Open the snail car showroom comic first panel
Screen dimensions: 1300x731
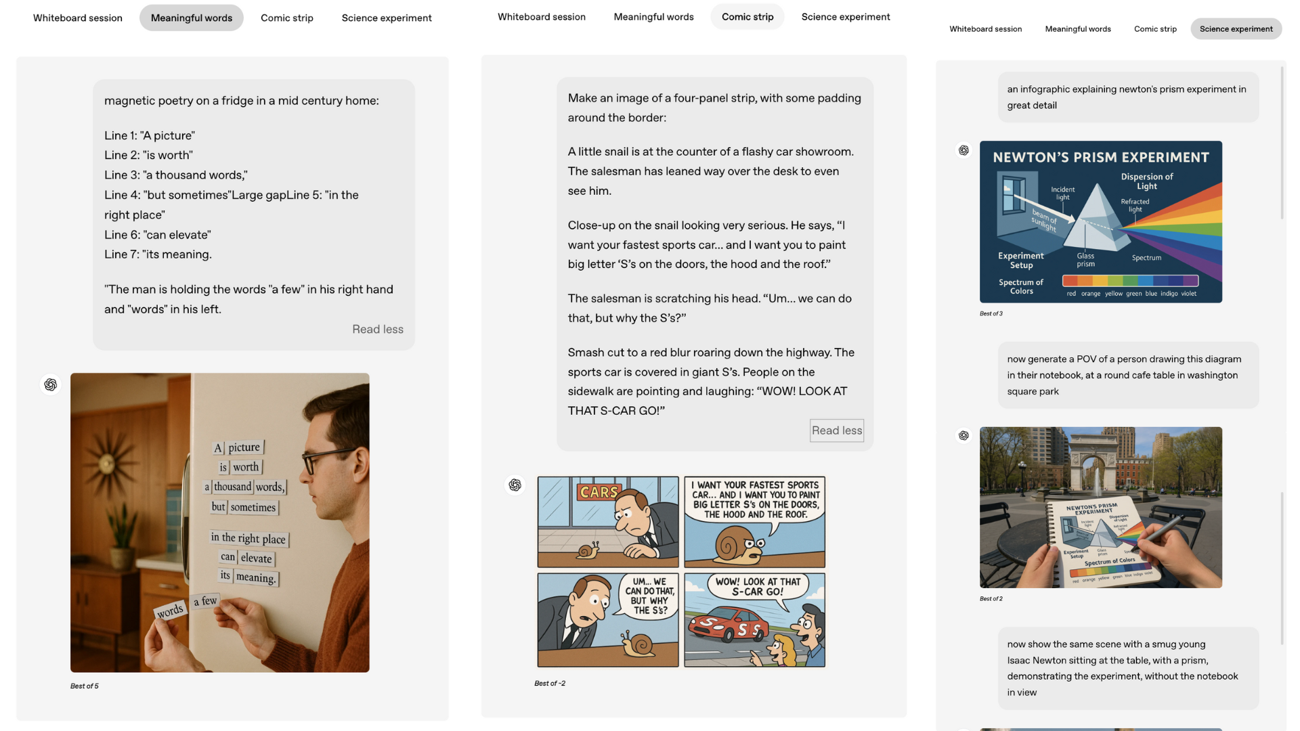[608, 522]
